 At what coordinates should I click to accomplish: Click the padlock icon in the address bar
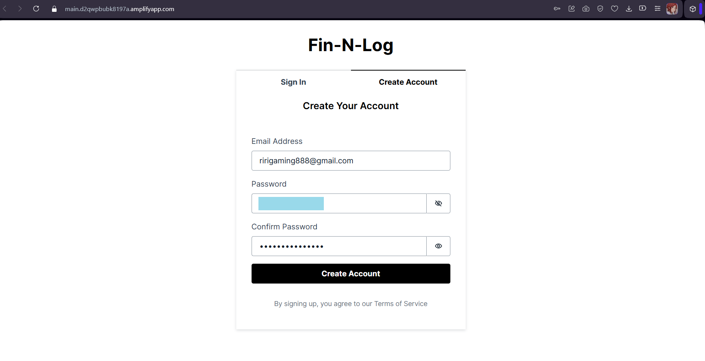coord(54,9)
